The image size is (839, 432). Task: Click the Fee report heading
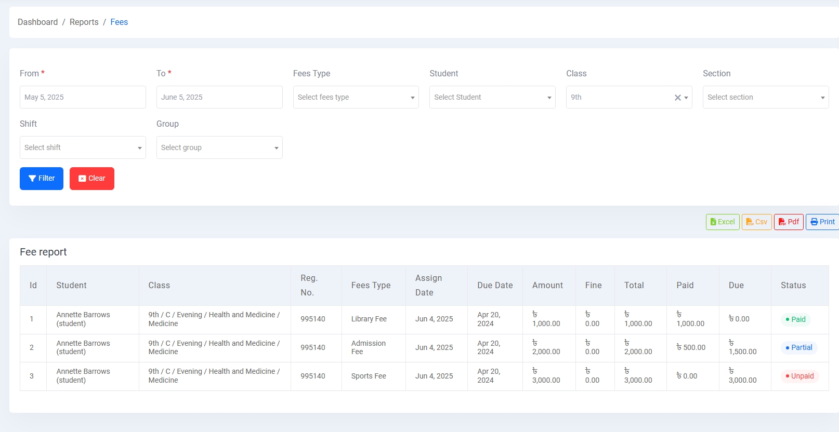tap(43, 252)
